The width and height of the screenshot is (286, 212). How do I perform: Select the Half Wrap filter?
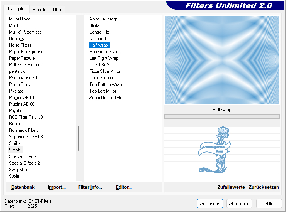pos(99,45)
